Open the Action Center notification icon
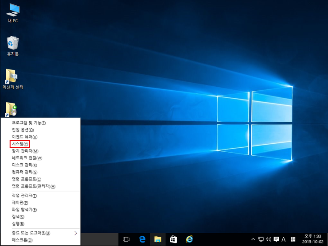 tap(276, 239)
